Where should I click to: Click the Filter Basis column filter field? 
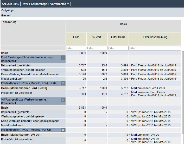pyautogui.click(x=118, y=48)
